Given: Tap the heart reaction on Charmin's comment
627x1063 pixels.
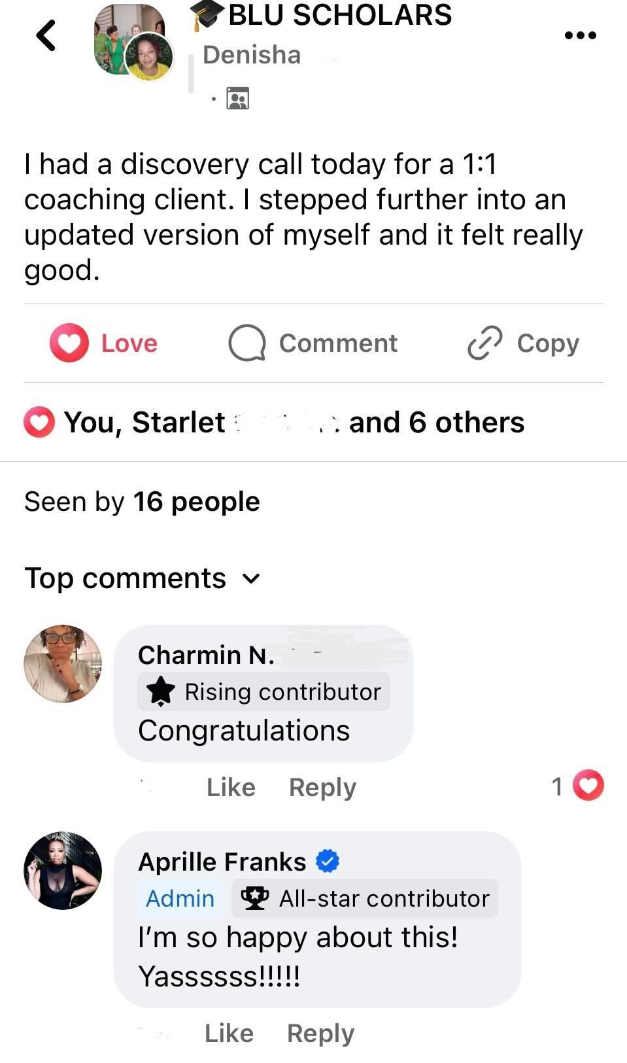Looking at the screenshot, I should (588, 786).
